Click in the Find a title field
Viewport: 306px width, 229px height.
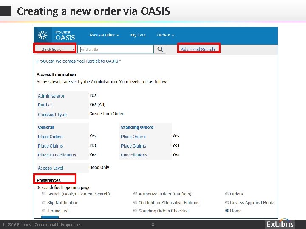click(116, 49)
